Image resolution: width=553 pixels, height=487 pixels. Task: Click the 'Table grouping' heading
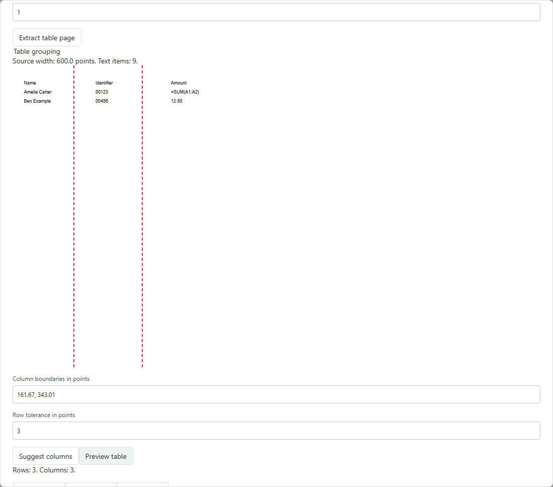(x=37, y=51)
